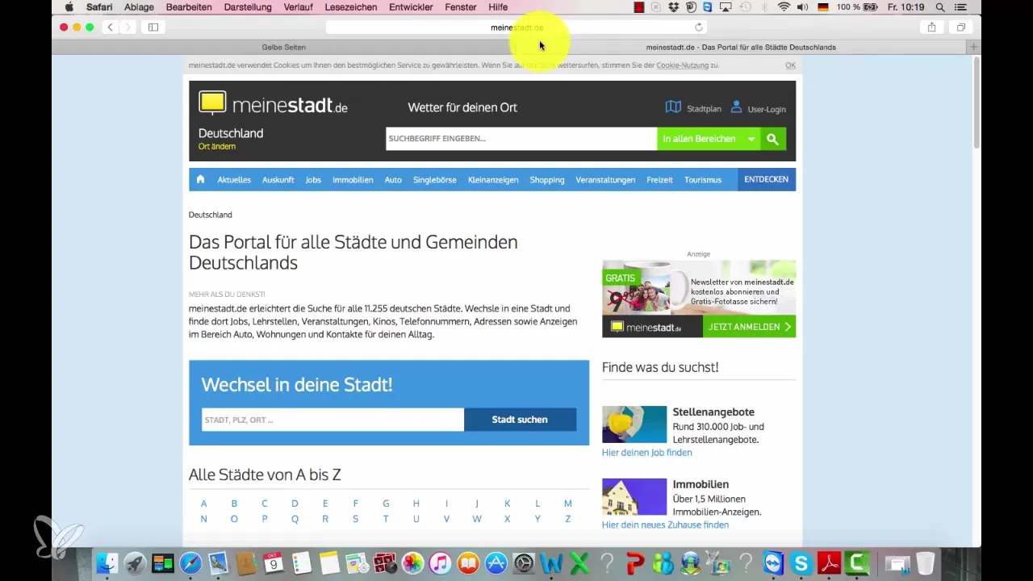Open System Preferences from the Dock

[x=524, y=562]
